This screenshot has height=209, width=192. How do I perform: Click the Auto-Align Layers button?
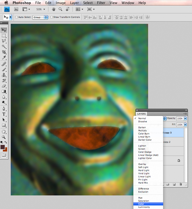(x=147, y=17)
